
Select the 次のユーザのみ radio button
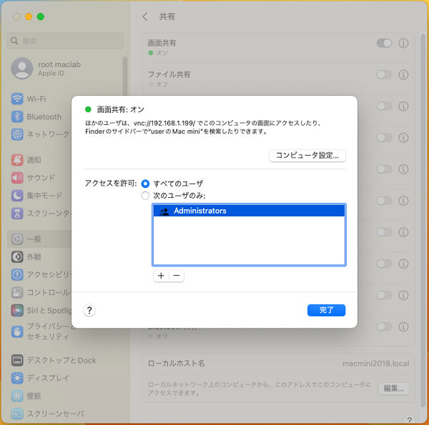coord(145,196)
